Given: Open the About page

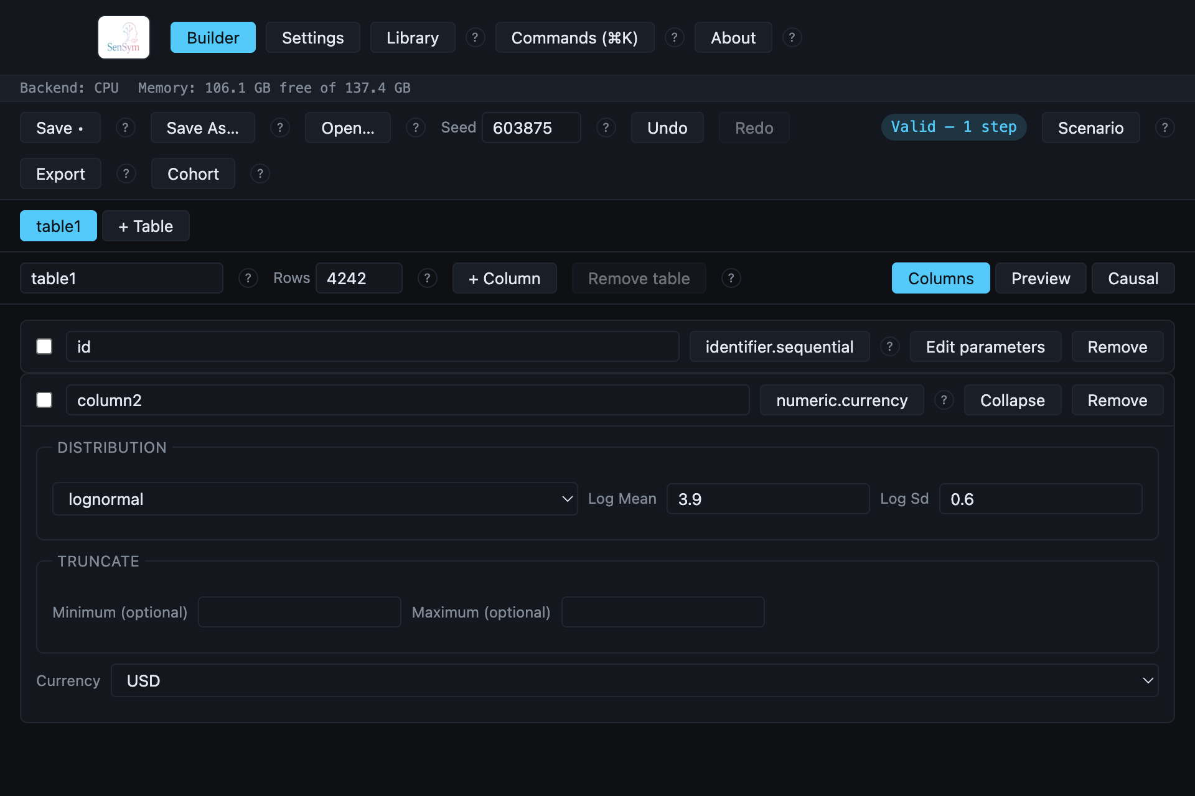Looking at the screenshot, I should pyautogui.click(x=733, y=37).
